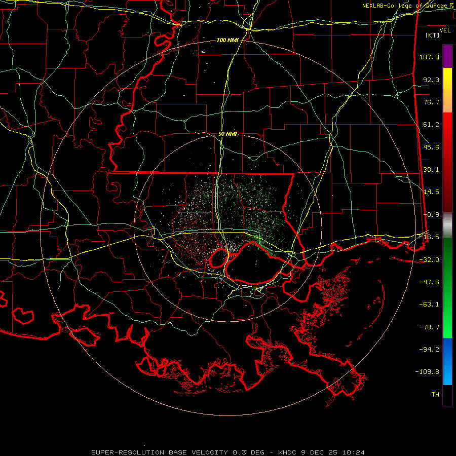Viewport: 456px width, 456px height.
Task: Click the -63.1 velocity scale value
Action: tap(429, 305)
